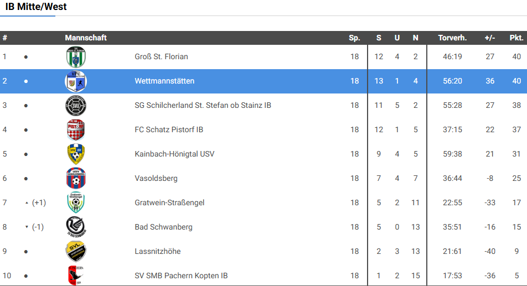This screenshot has width=527, height=286.
Task: Open the SG Schilcherland club badge
Action: [x=76, y=106]
